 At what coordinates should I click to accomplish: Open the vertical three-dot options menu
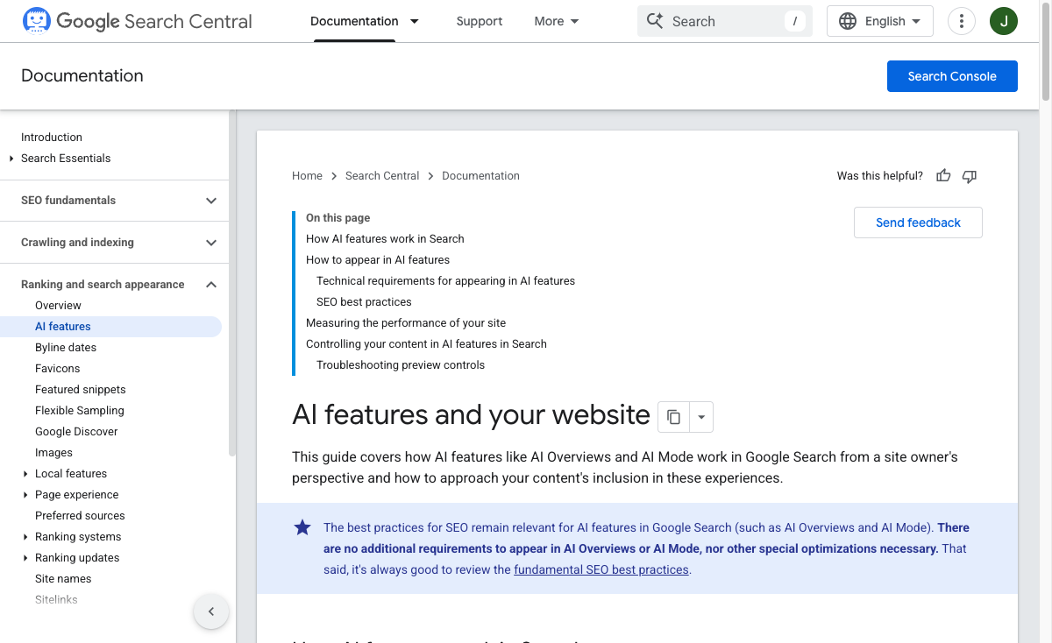click(962, 21)
